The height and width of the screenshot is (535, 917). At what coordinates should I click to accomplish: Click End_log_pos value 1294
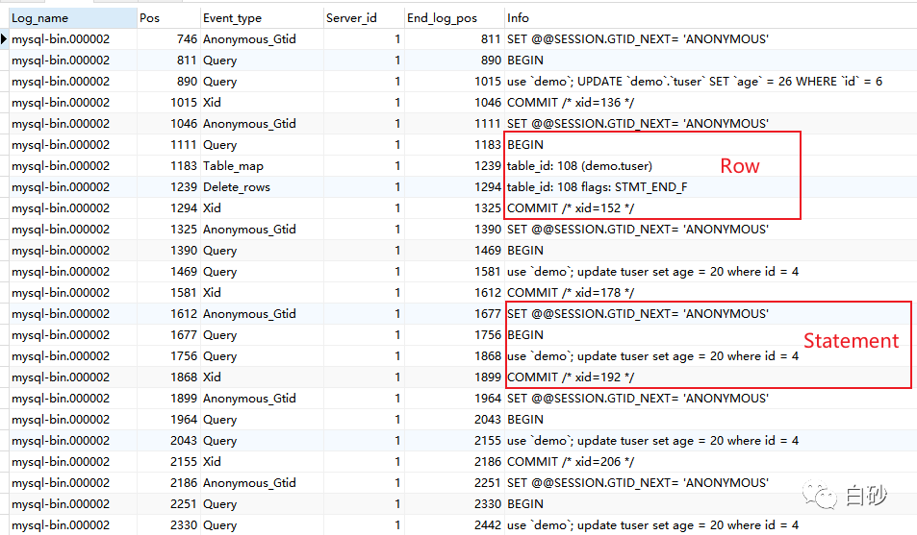(454, 187)
